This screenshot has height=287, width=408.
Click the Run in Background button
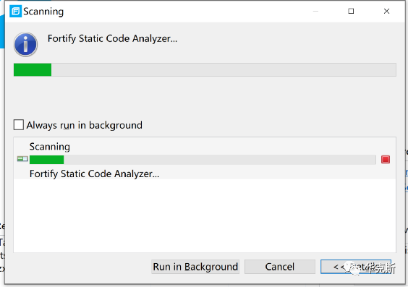[195, 267]
